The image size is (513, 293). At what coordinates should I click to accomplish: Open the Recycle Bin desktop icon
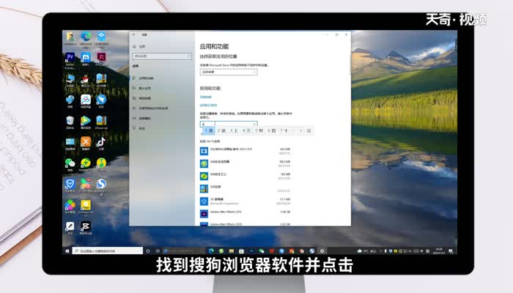tap(70, 122)
